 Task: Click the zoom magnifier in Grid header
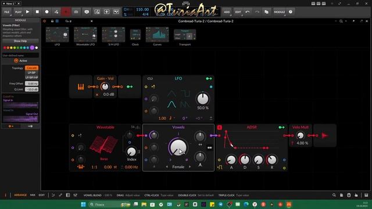[341, 21]
